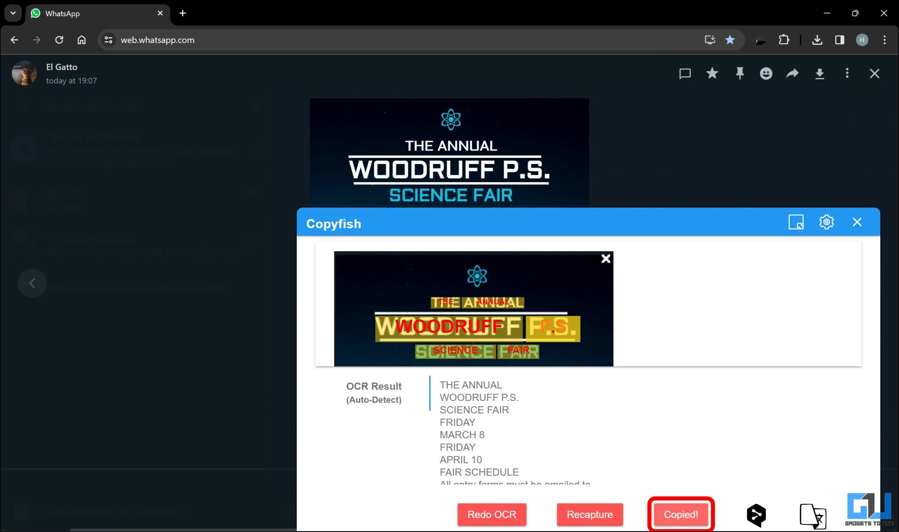The image size is (899, 532).
Task: Open Copyfish translate icon
Action: point(813,516)
